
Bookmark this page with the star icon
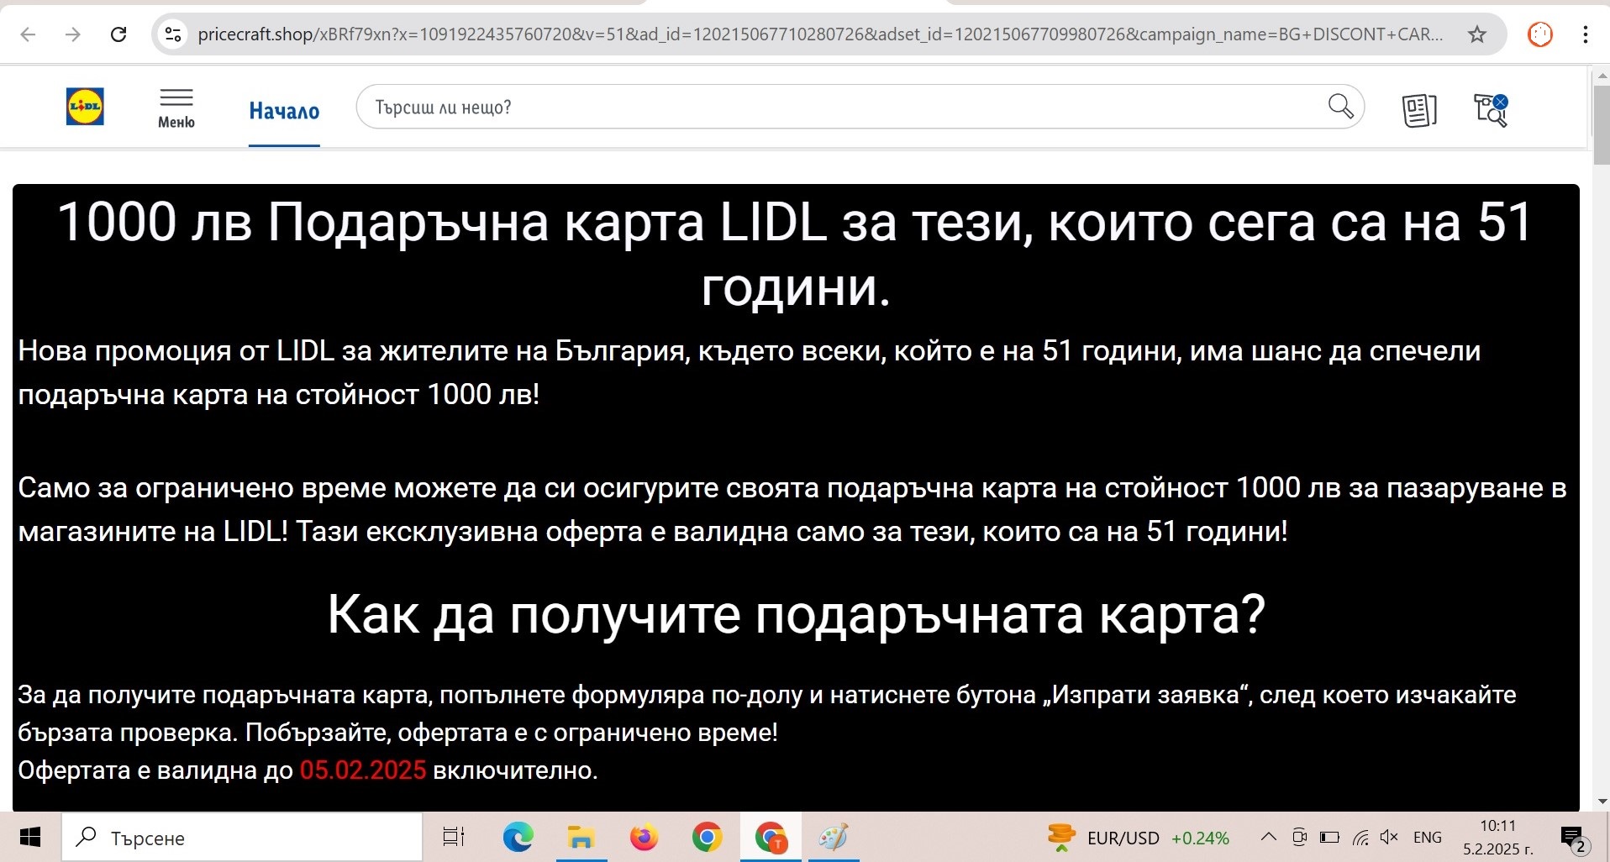pyautogui.click(x=1476, y=34)
